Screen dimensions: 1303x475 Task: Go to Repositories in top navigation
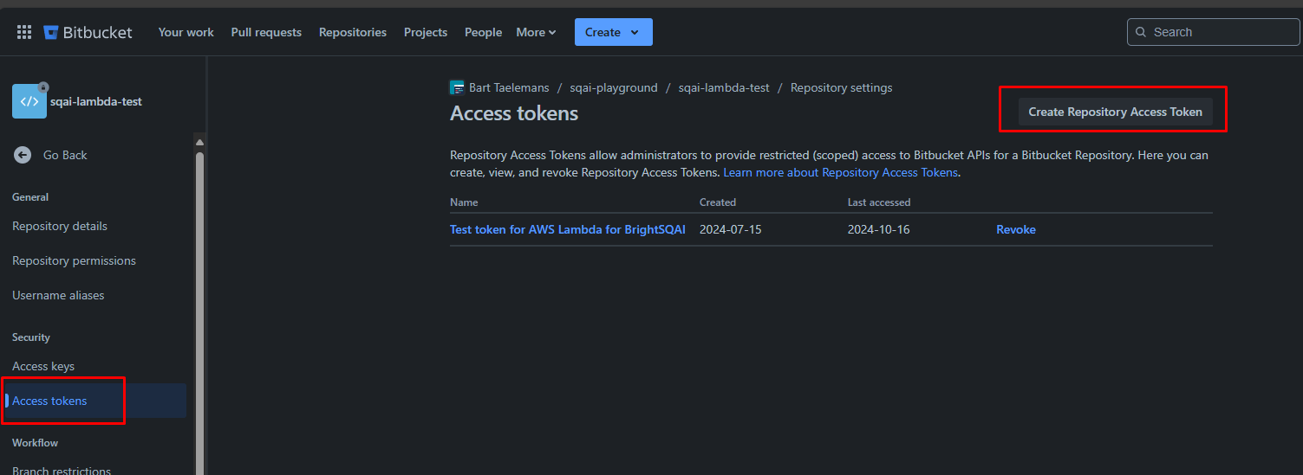tap(353, 32)
